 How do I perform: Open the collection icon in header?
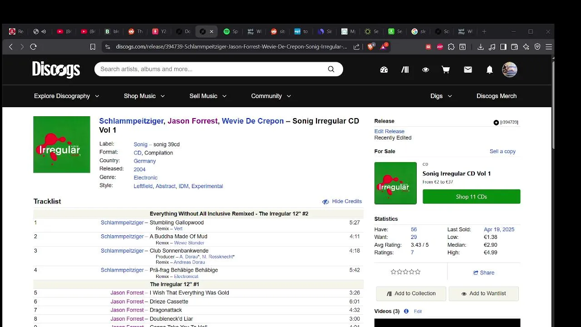(405, 69)
